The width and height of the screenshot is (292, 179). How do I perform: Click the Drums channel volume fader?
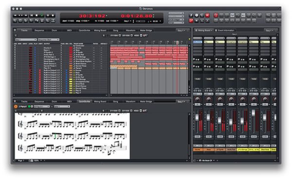tap(197, 117)
